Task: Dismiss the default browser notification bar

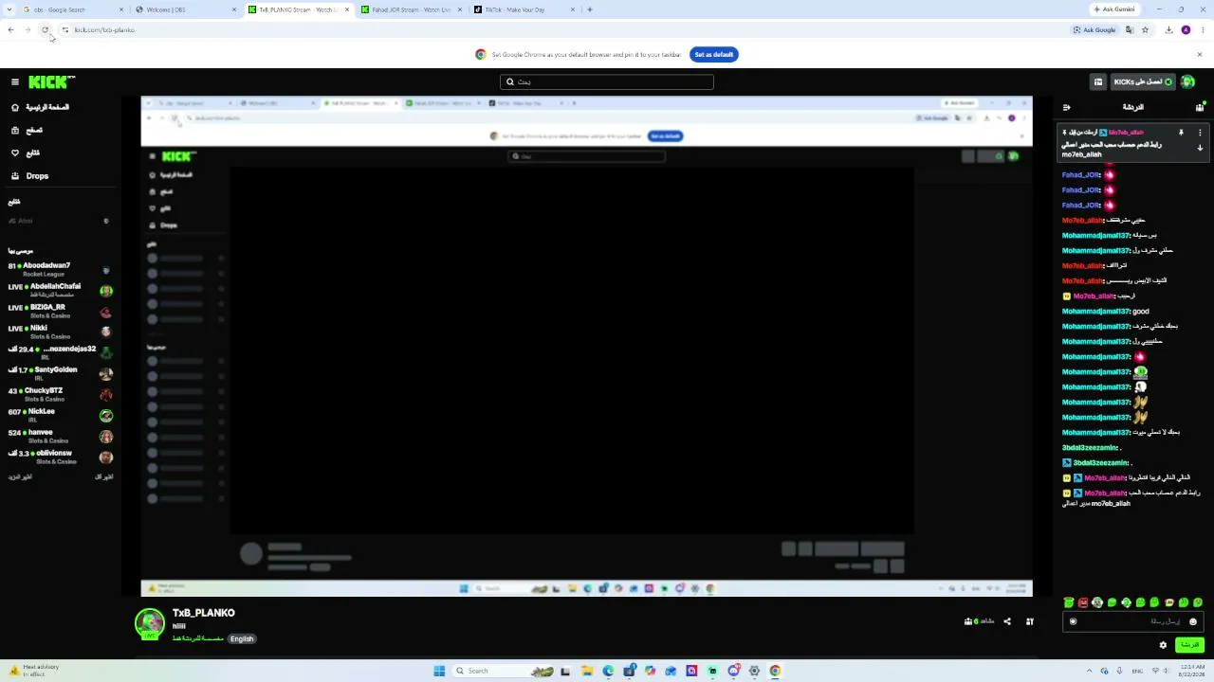Action: click(x=1199, y=54)
